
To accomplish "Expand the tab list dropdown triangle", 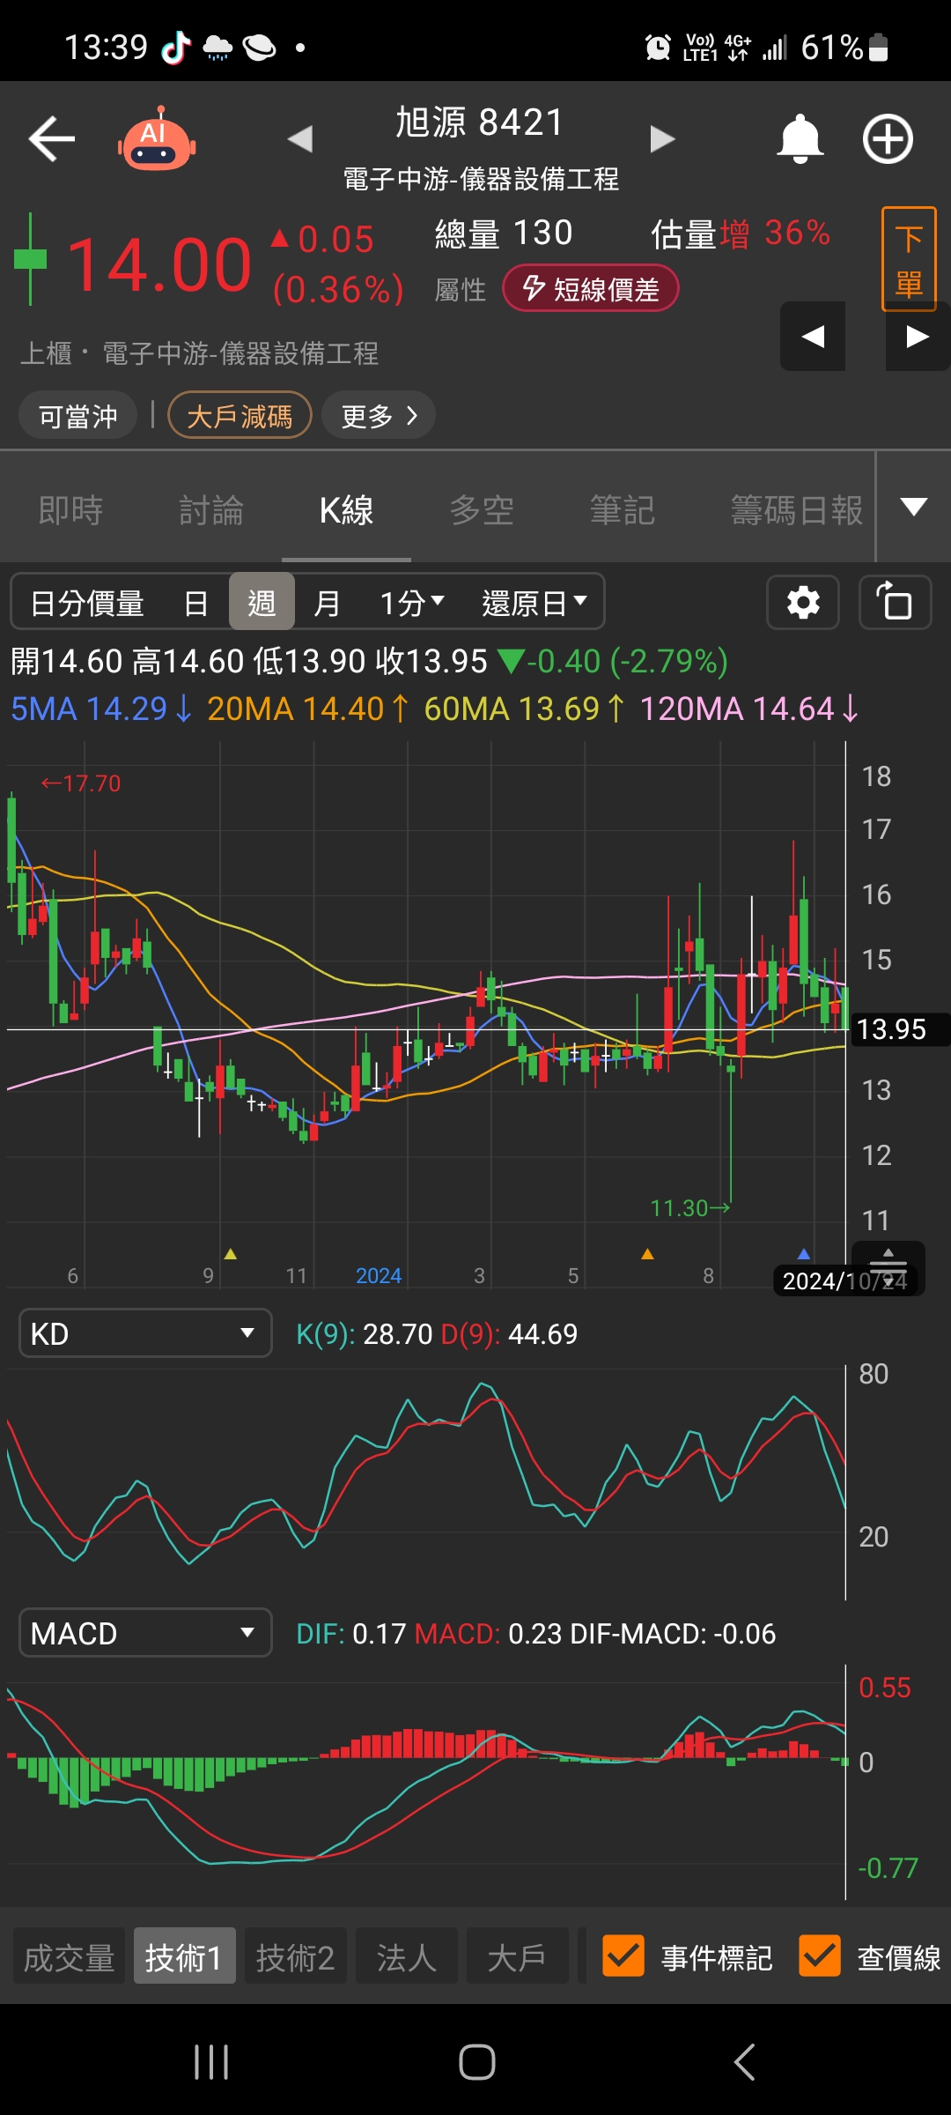I will pos(914,506).
